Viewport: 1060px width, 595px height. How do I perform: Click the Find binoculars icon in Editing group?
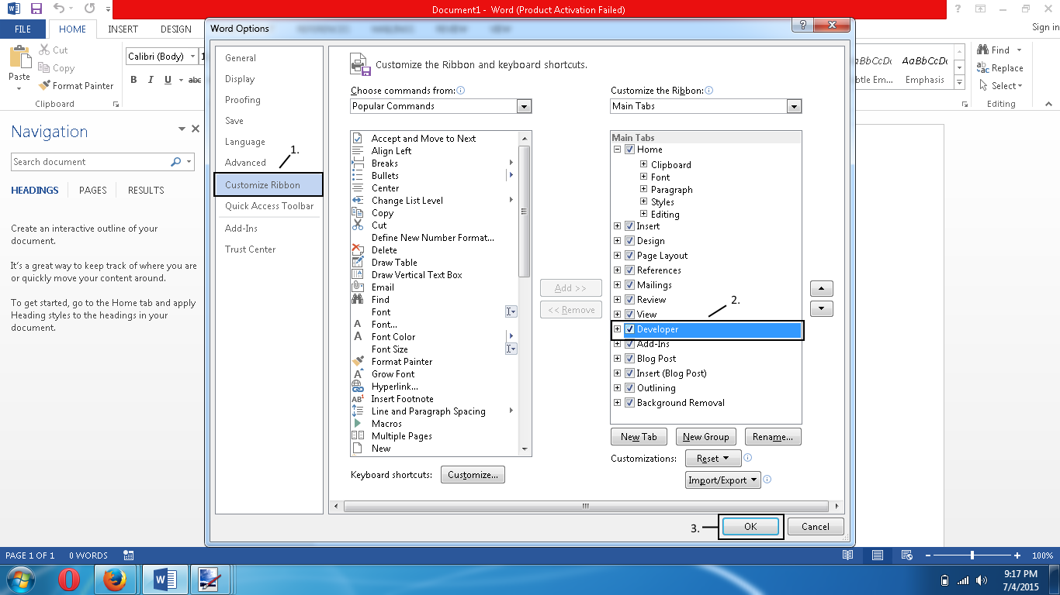983,50
